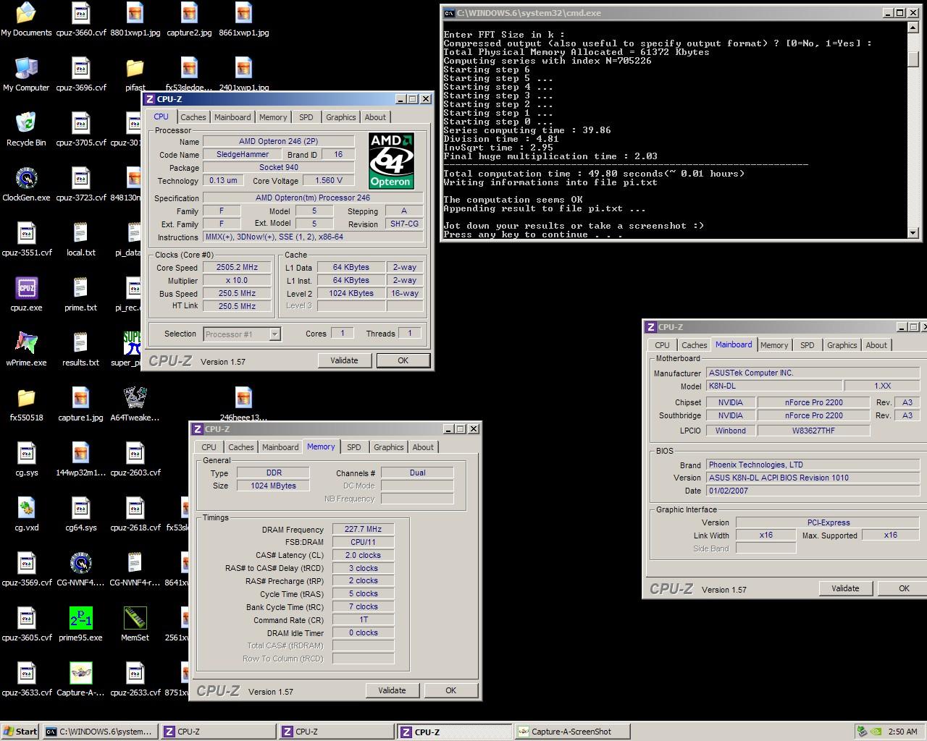The height and width of the screenshot is (741, 927).
Task: Click the Winbond LPCIO field
Action: point(730,431)
